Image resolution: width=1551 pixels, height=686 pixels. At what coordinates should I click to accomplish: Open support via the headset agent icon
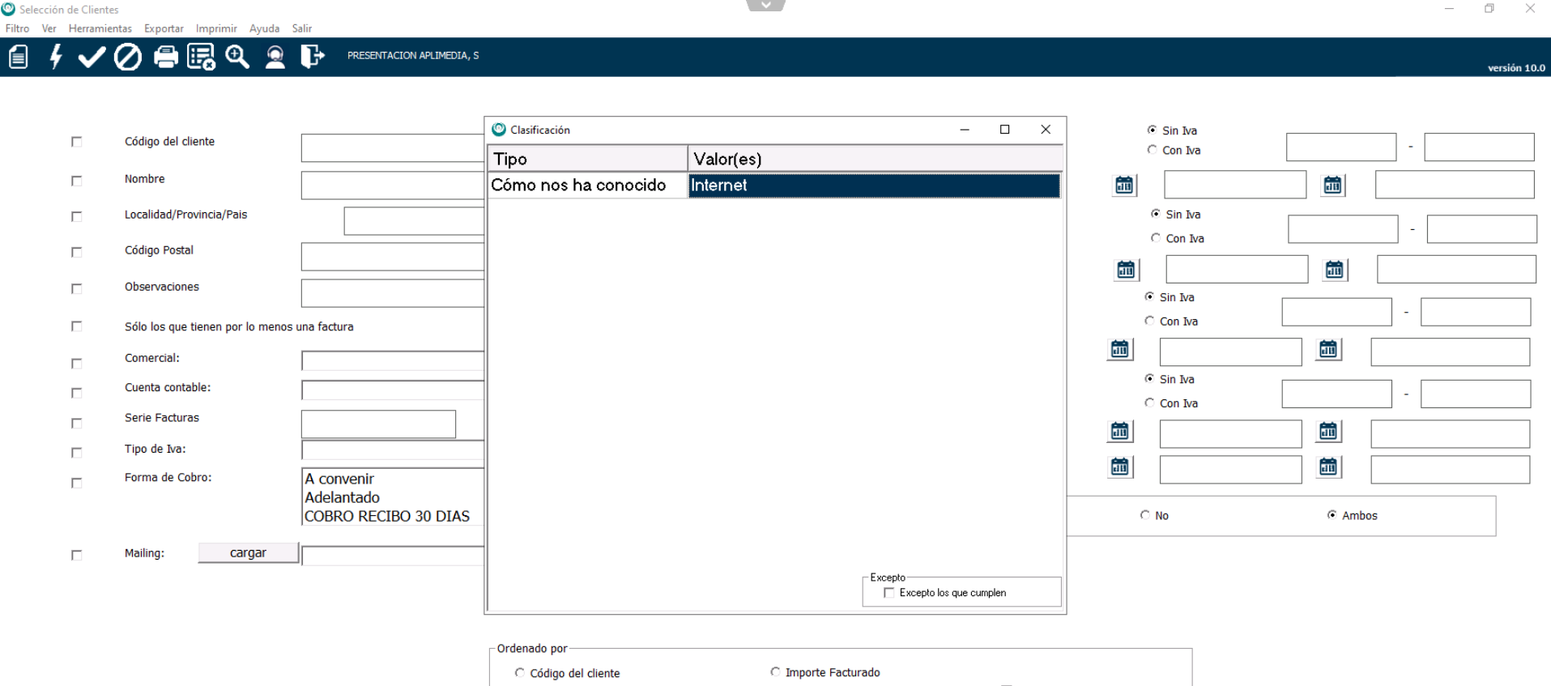coord(275,57)
